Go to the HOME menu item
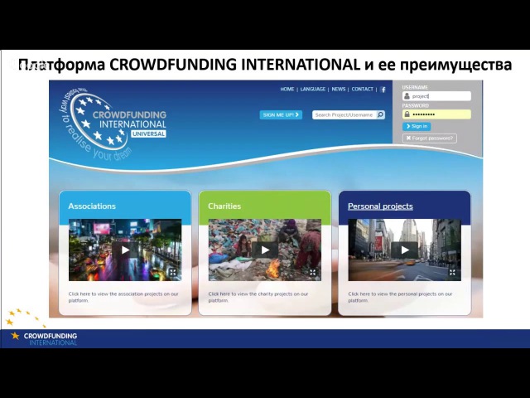The image size is (530, 398). click(287, 89)
